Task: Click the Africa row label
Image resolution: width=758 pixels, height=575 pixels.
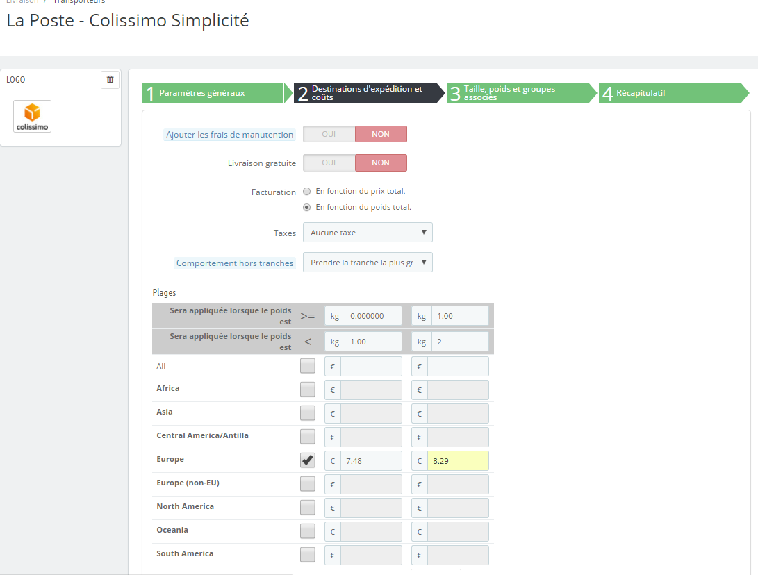Action: click(167, 388)
